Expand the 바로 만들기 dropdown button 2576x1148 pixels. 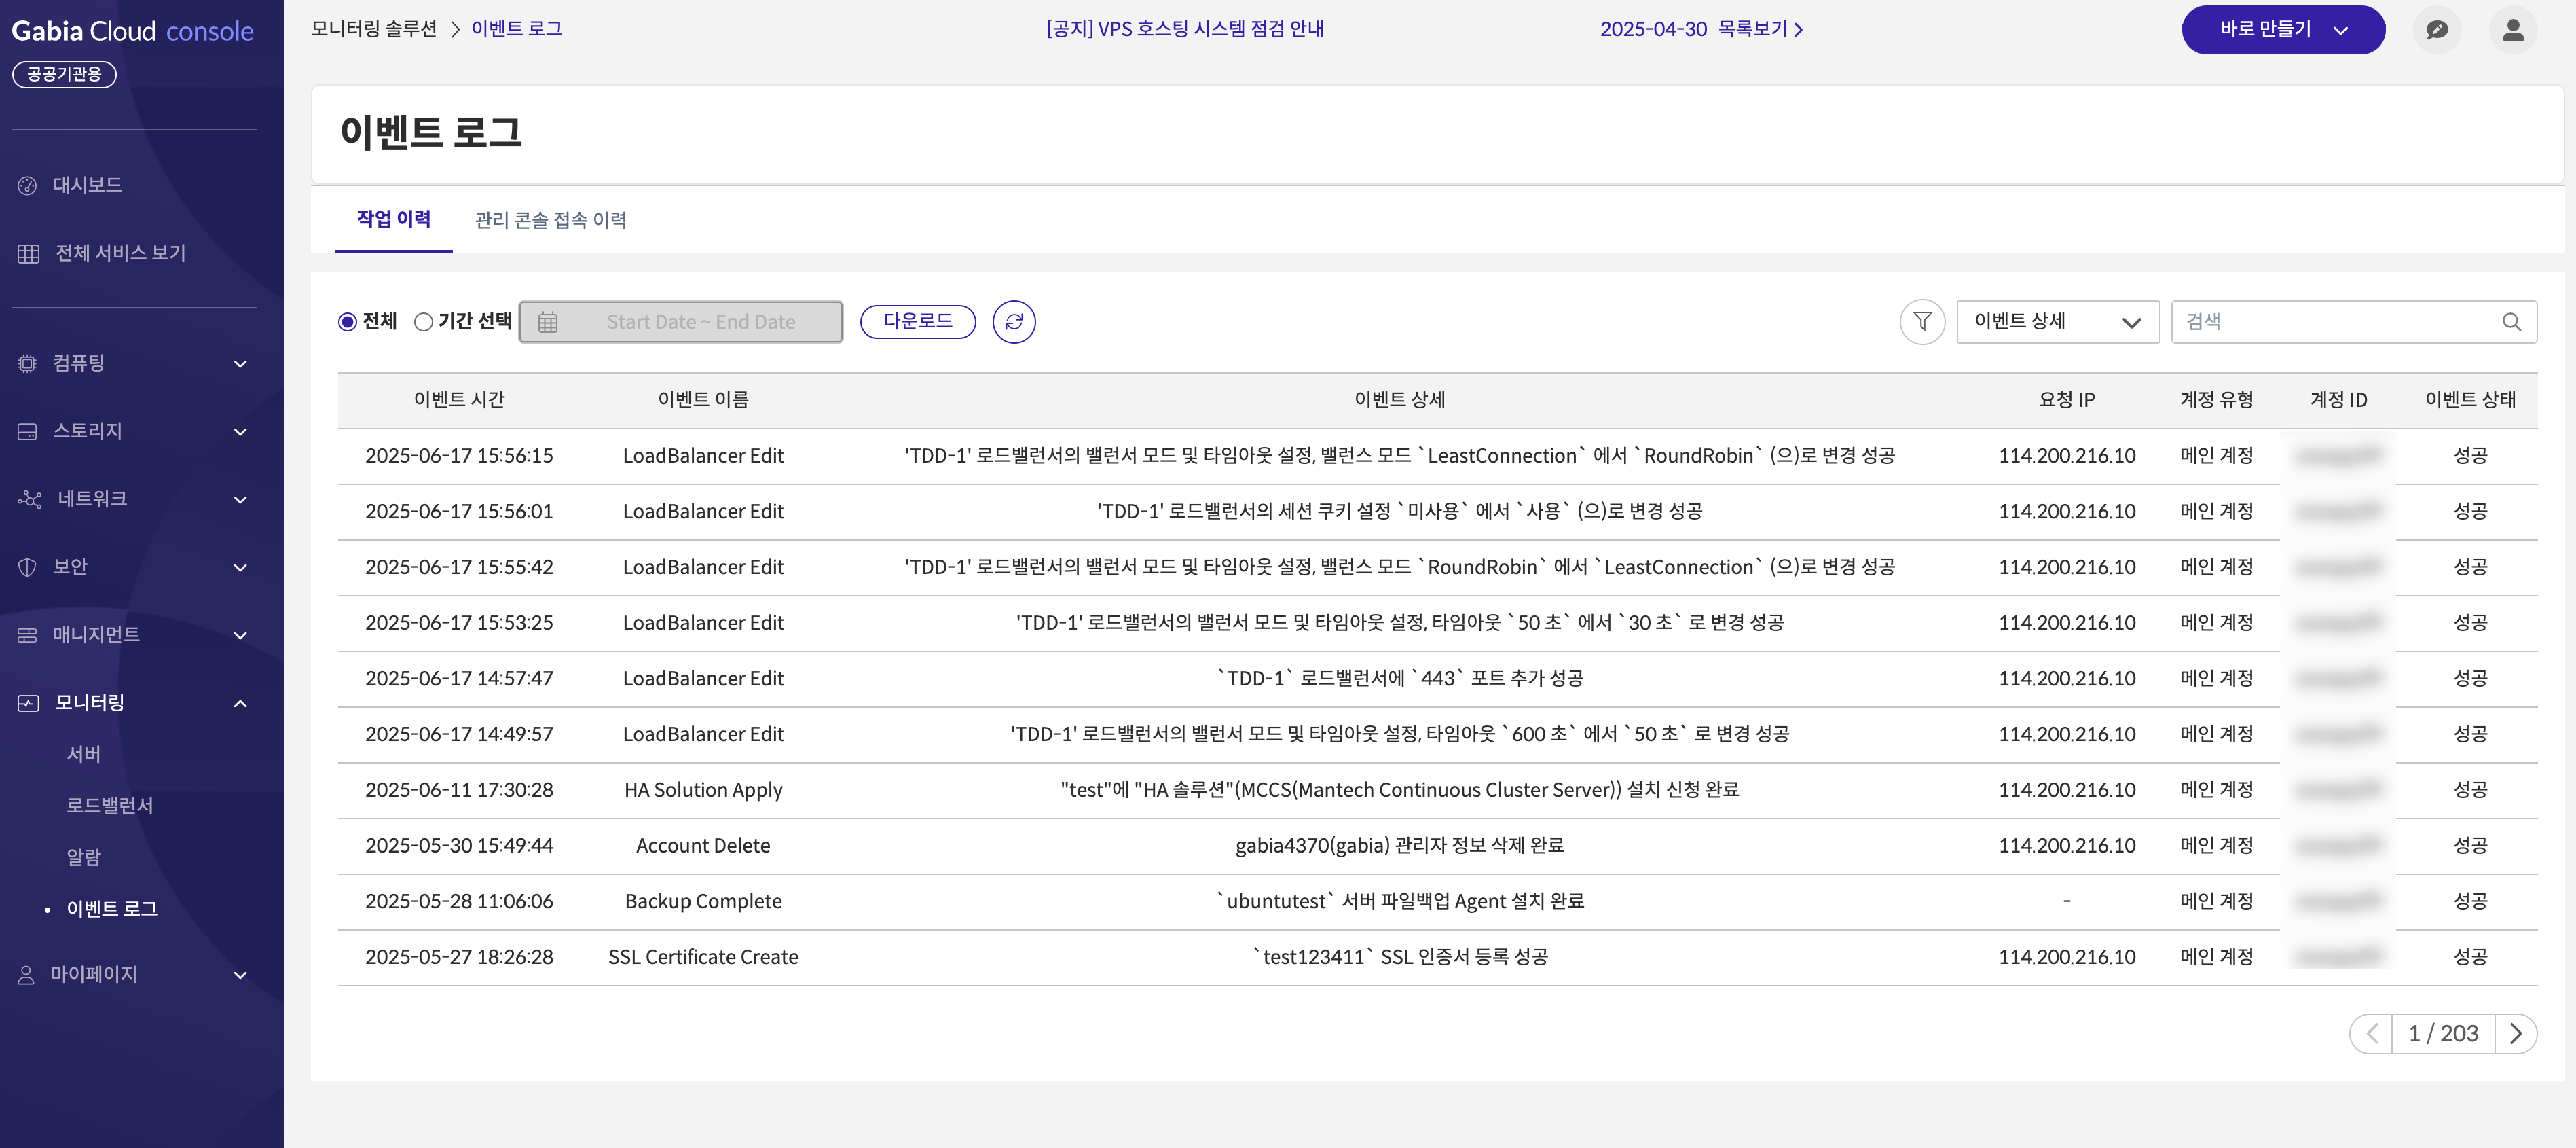(x=2282, y=30)
